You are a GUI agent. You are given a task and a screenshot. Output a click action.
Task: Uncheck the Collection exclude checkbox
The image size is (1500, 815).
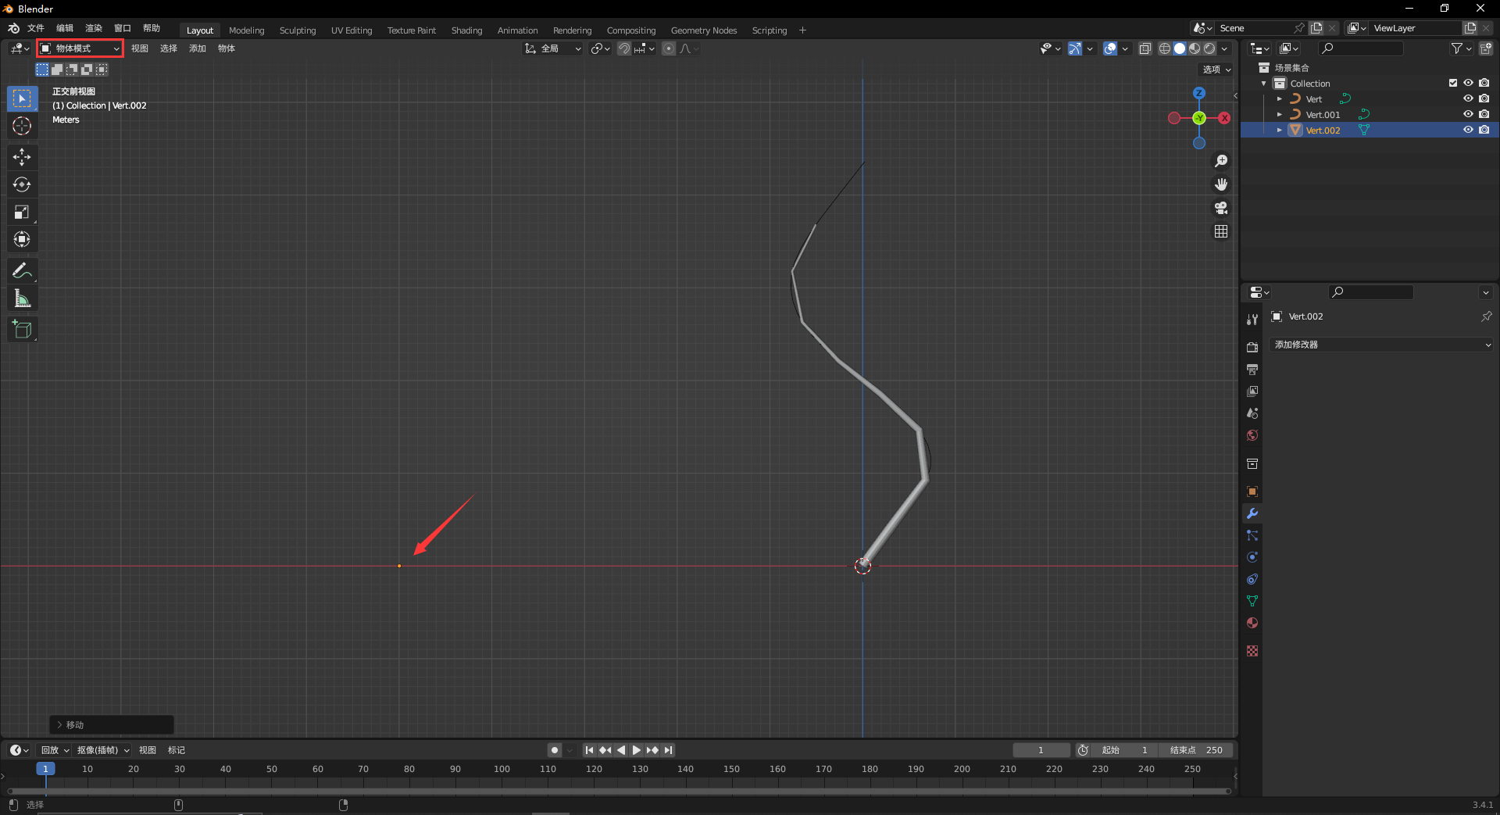click(x=1453, y=83)
